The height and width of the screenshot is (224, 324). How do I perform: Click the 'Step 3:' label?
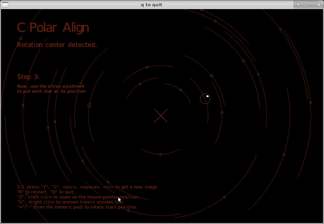28,77
